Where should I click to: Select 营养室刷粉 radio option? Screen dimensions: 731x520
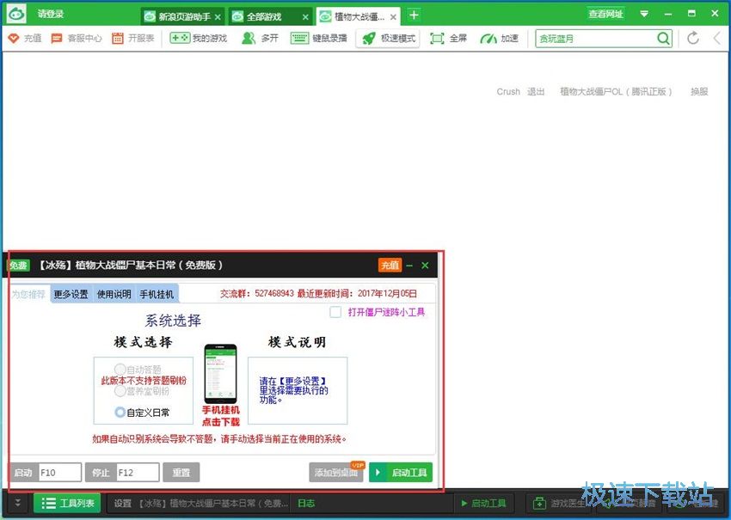click(120, 391)
